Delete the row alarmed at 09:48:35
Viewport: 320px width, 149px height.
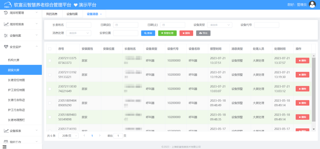point(303,117)
